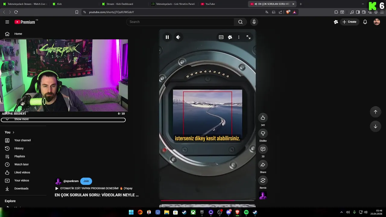Translate this page icon
The width and height of the screenshot is (386, 217).
point(267,12)
